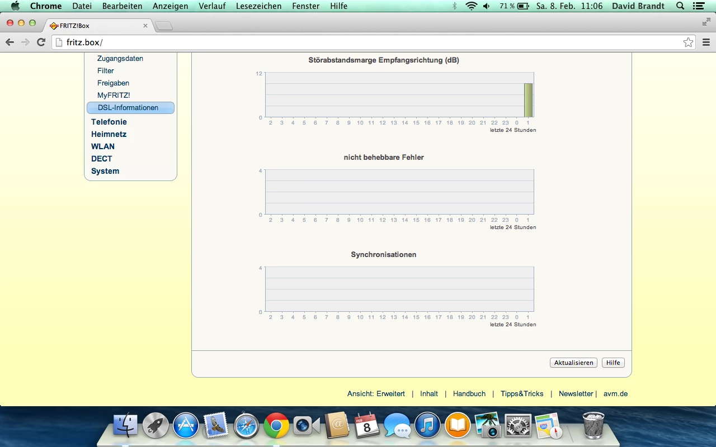This screenshot has width=716, height=447.
Task: Open the Wi-Fi status menu
Action: pos(472,6)
